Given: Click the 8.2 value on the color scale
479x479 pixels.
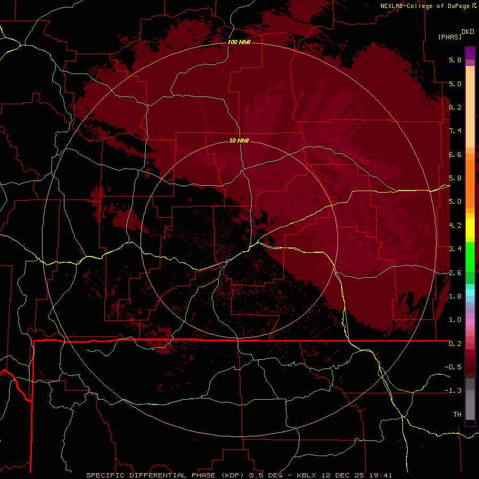Looking at the screenshot, I should pyautogui.click(x=455, y=107).
